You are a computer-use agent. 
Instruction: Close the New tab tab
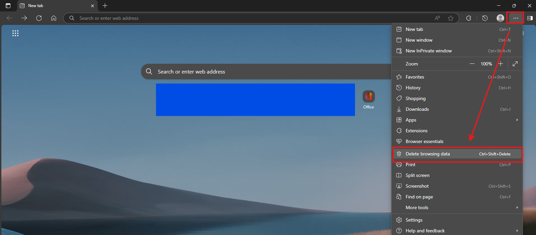pyautogui.click(x=93, y=6)
